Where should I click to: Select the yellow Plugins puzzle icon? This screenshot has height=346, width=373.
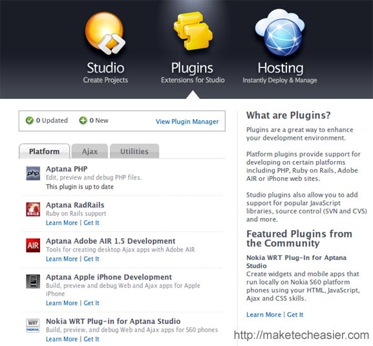193,31
